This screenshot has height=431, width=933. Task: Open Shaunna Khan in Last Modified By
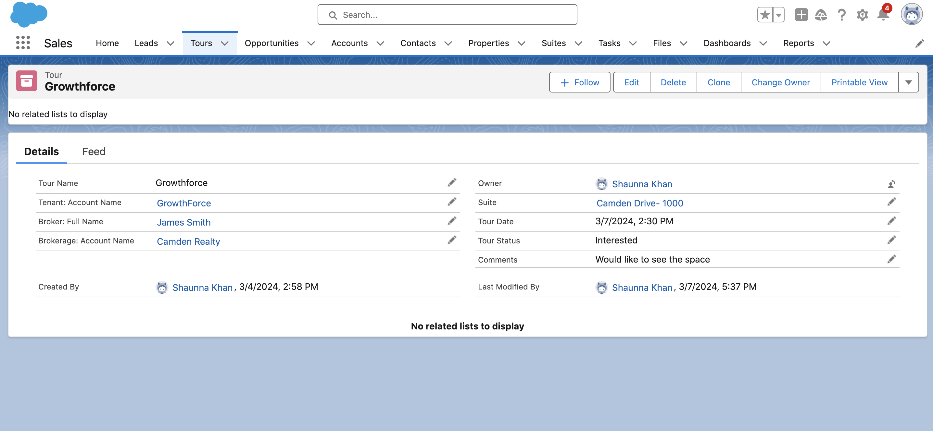point(642,287)
